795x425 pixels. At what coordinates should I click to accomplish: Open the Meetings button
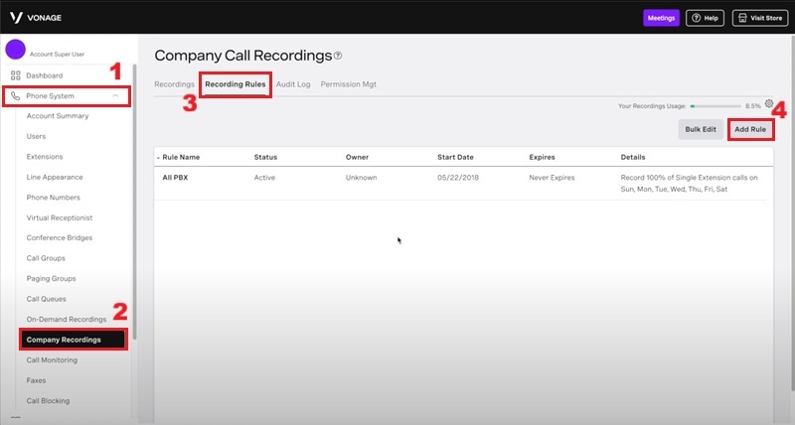(661, 18)
